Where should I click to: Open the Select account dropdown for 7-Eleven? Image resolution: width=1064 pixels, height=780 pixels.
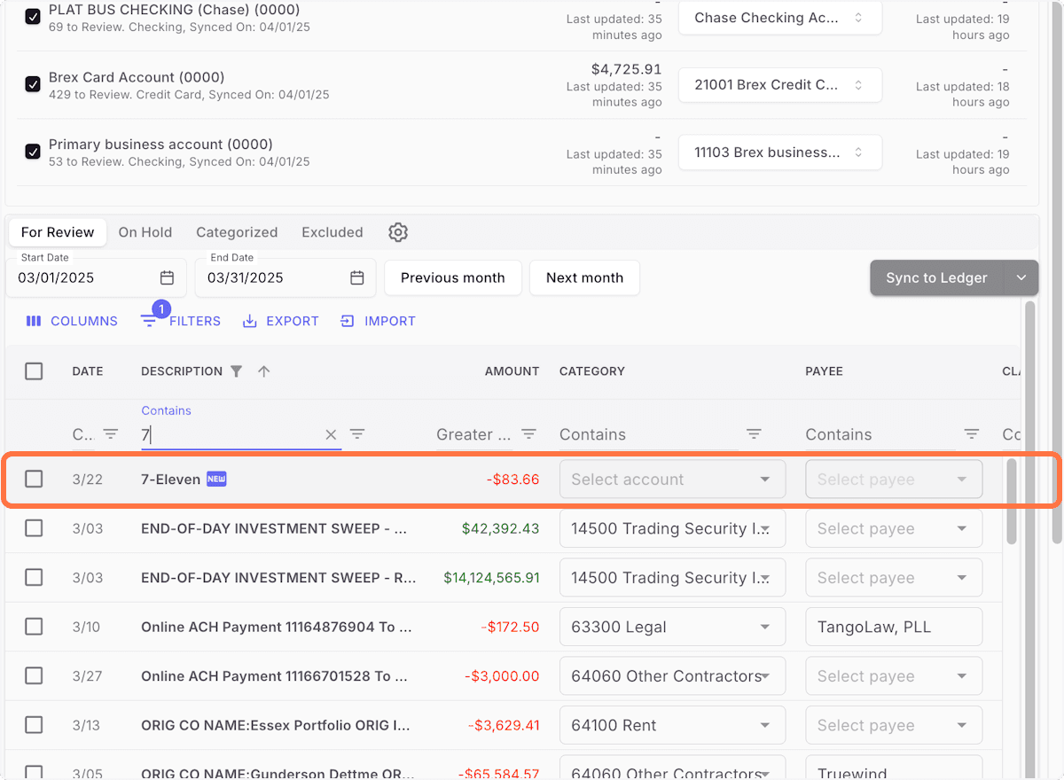672,479
